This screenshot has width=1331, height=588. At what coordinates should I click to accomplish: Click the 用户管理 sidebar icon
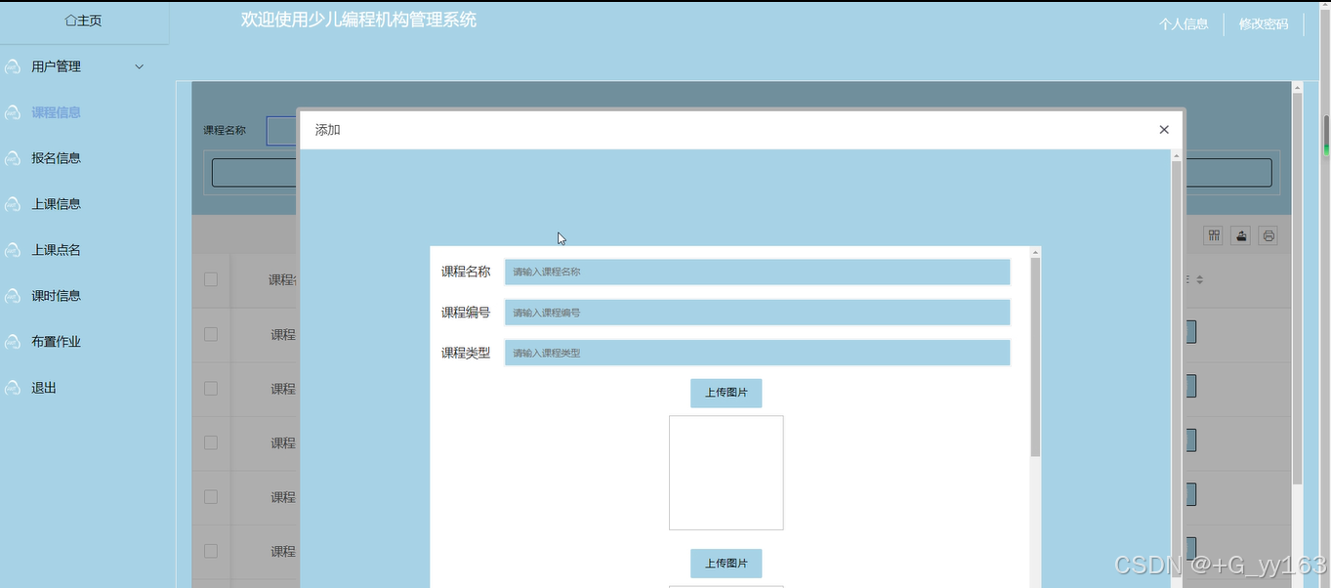coord(13,66)
